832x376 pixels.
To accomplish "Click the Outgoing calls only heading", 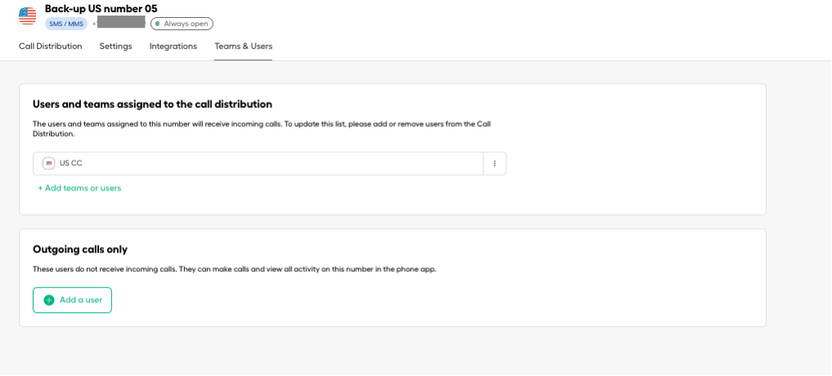I will point(80,249).
